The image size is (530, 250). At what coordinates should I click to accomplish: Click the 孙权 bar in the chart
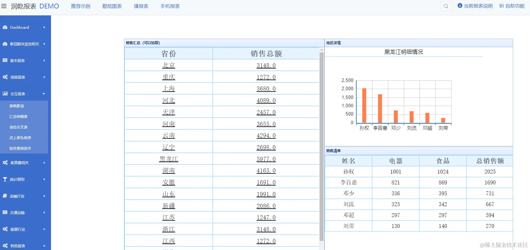tap(364, 106)
